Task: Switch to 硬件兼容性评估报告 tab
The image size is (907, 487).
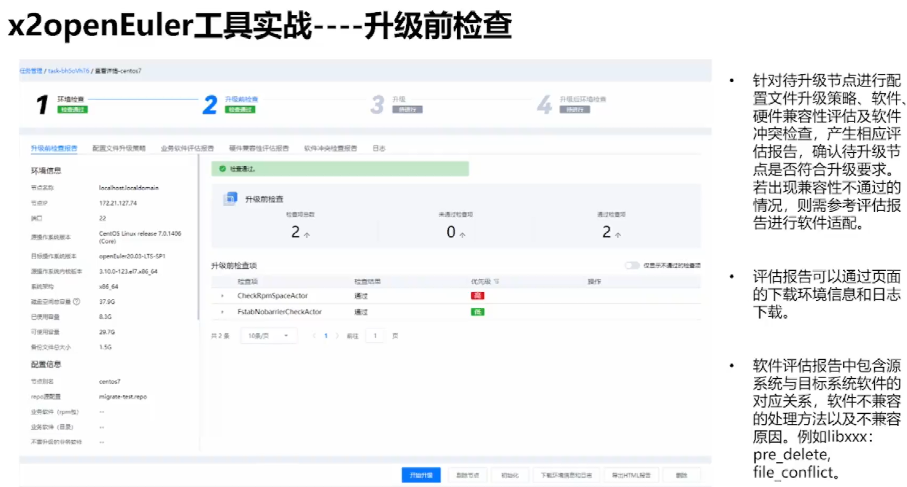Action: (x=259, y=148)
